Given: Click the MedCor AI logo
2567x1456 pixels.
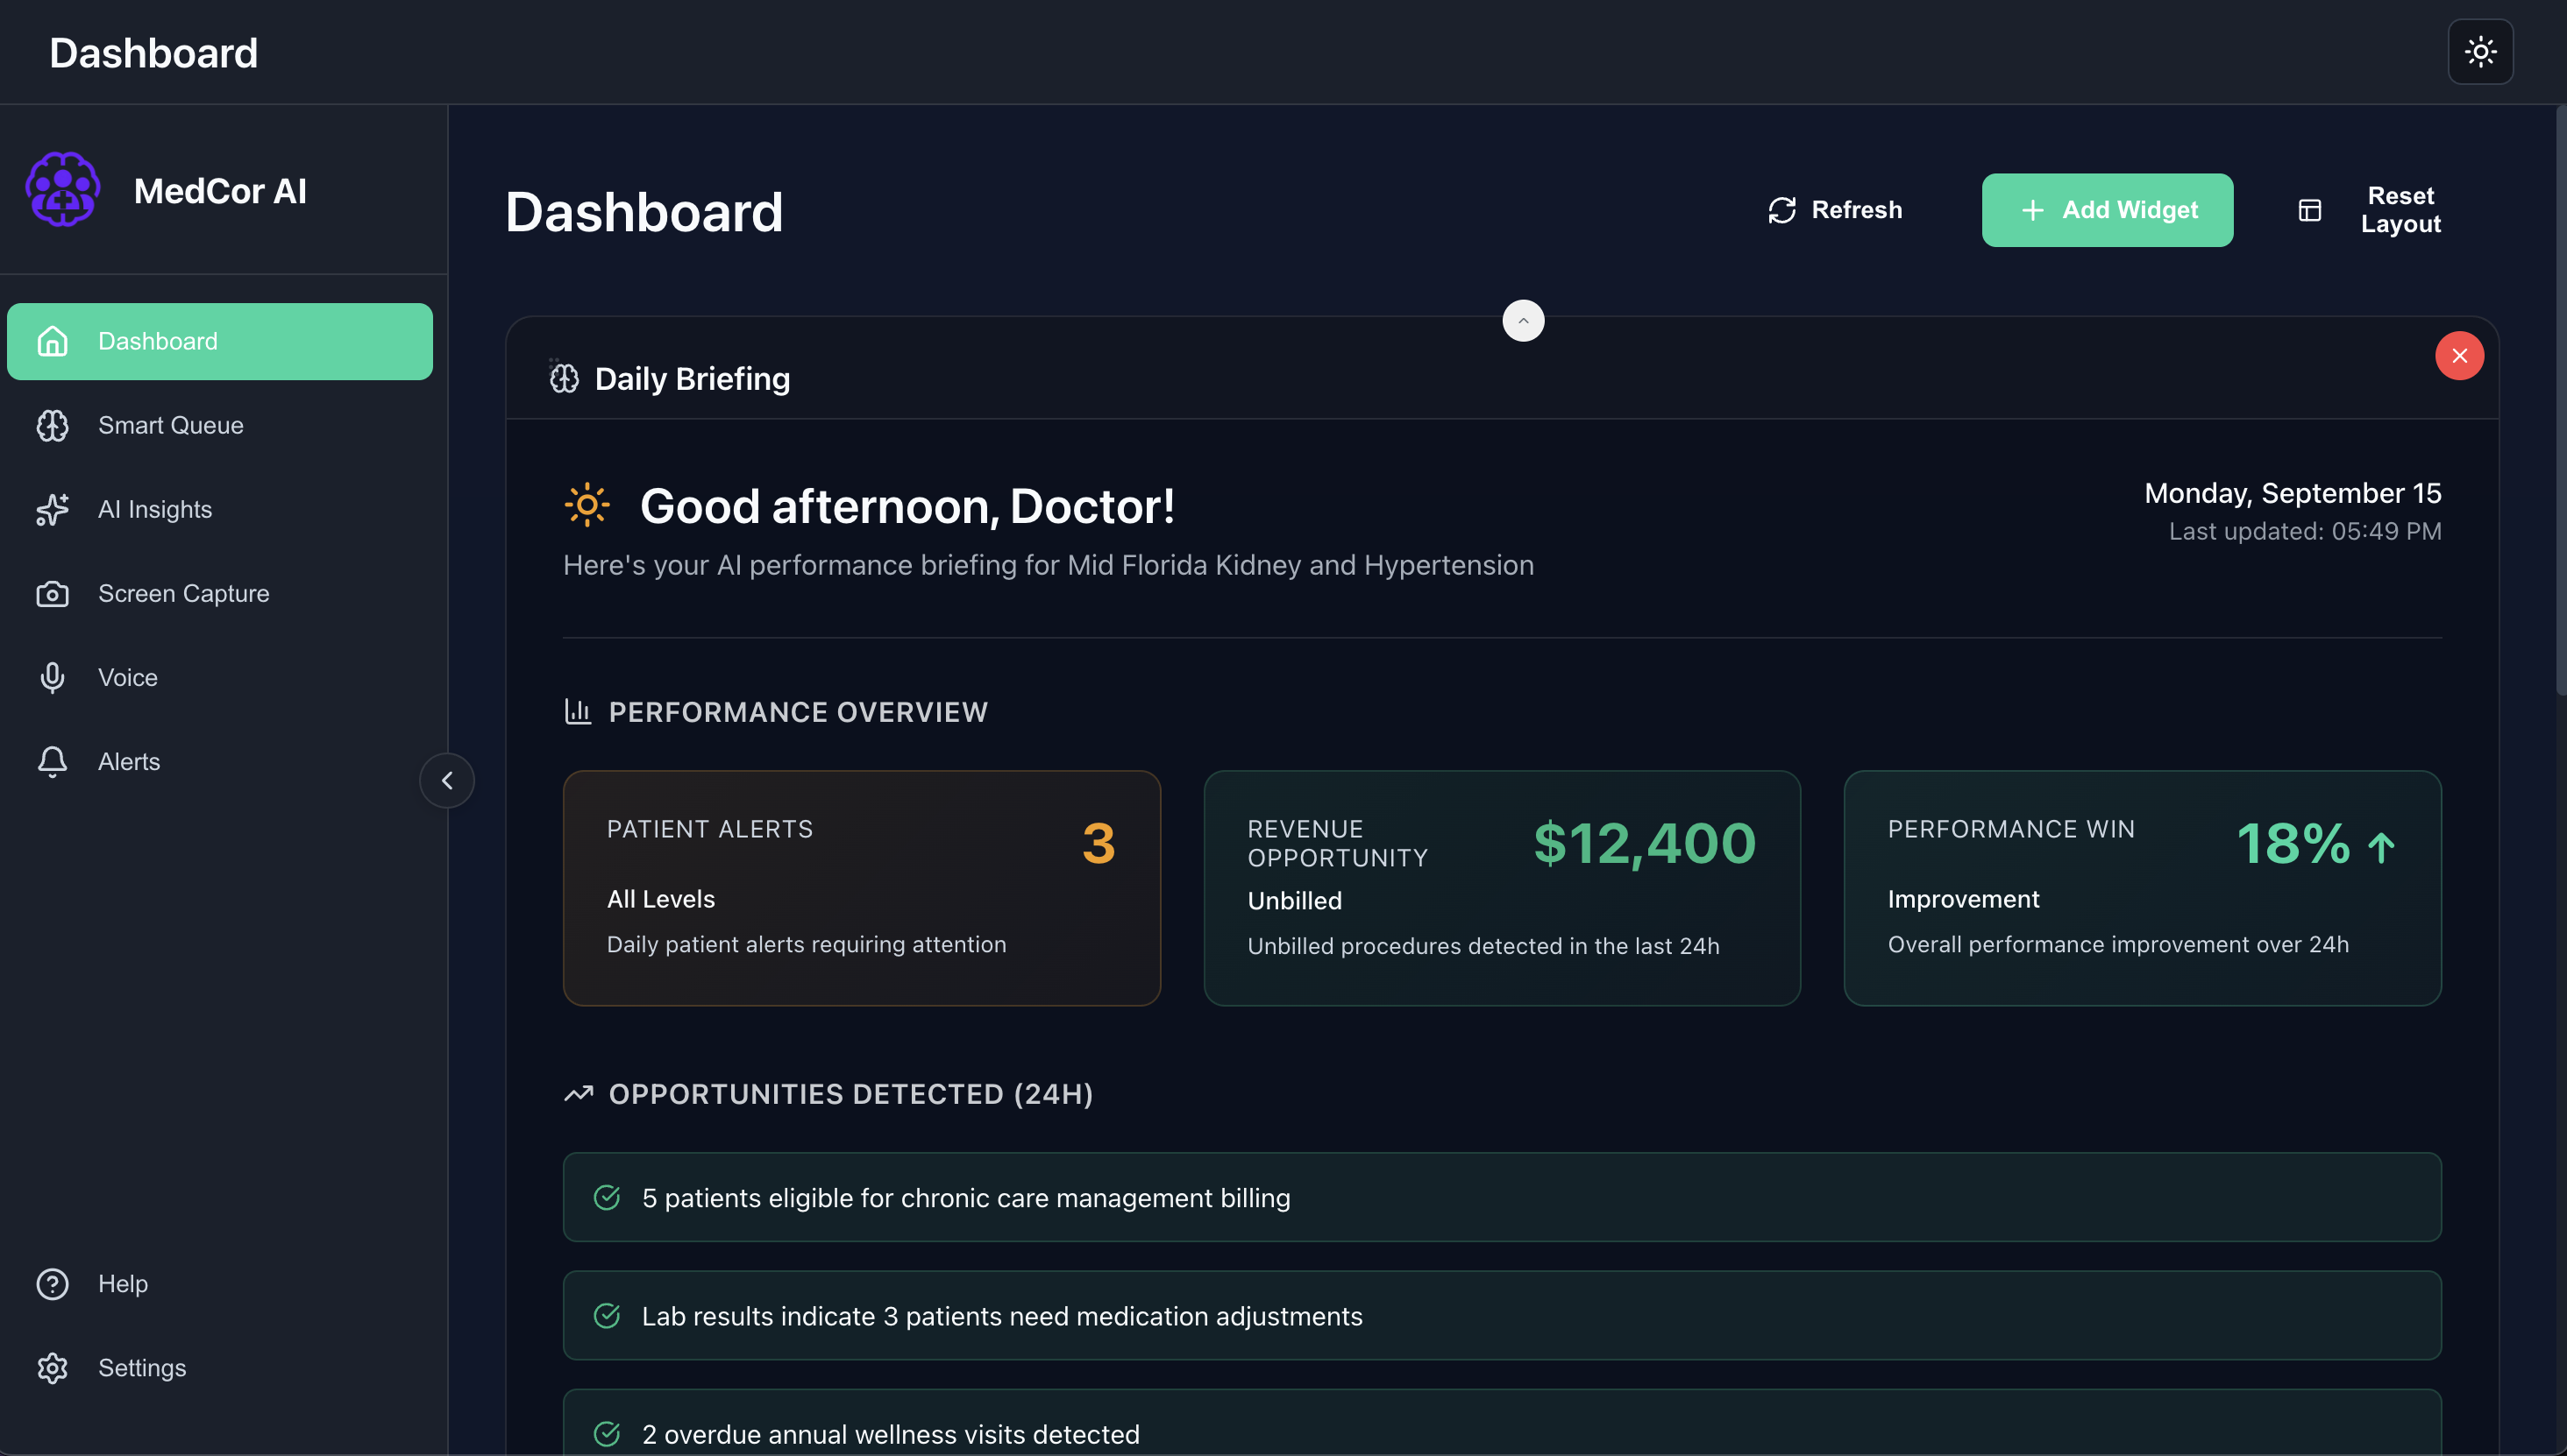Looking at the screenshot, I should pos(63,189).
